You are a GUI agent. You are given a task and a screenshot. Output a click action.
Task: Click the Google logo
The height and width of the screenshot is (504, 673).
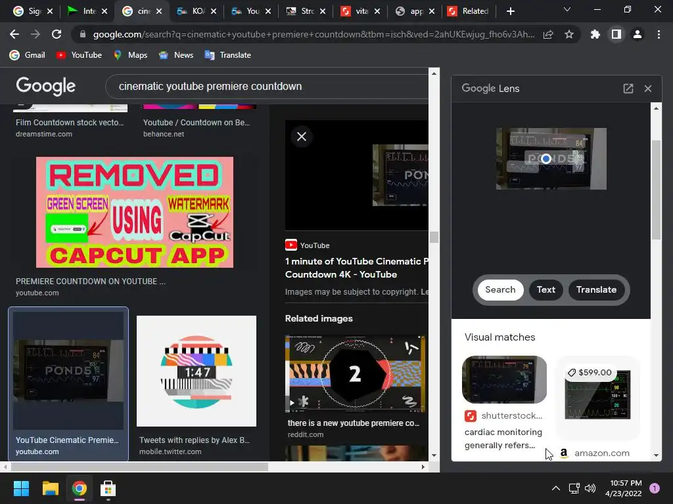click(45, 86)
